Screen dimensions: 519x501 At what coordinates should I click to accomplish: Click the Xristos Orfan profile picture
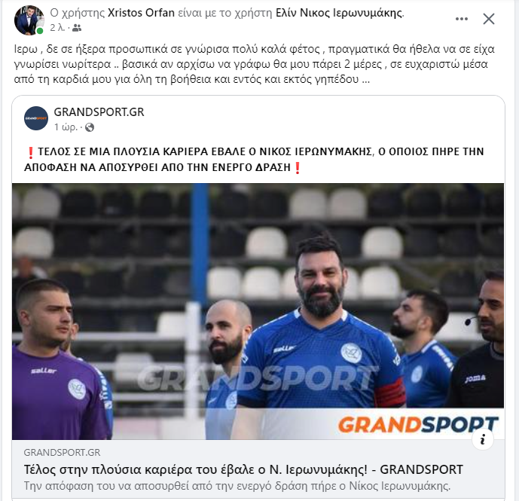click(x=29, y=20)
